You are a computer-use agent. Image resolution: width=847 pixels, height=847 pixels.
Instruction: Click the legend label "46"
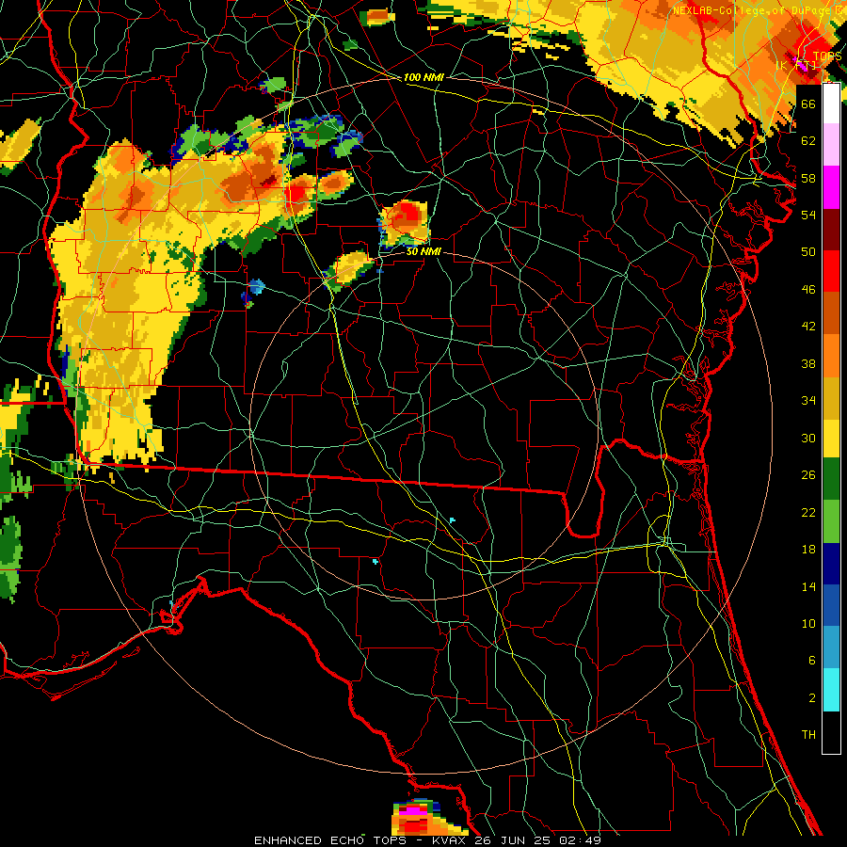click(x=808, y=290)
